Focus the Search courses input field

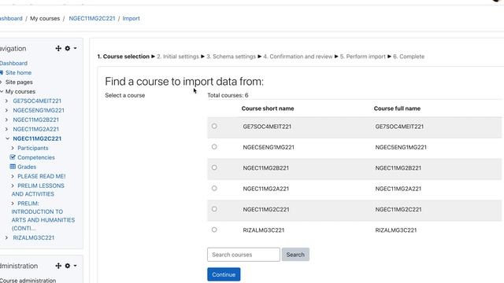click(243, 255)
